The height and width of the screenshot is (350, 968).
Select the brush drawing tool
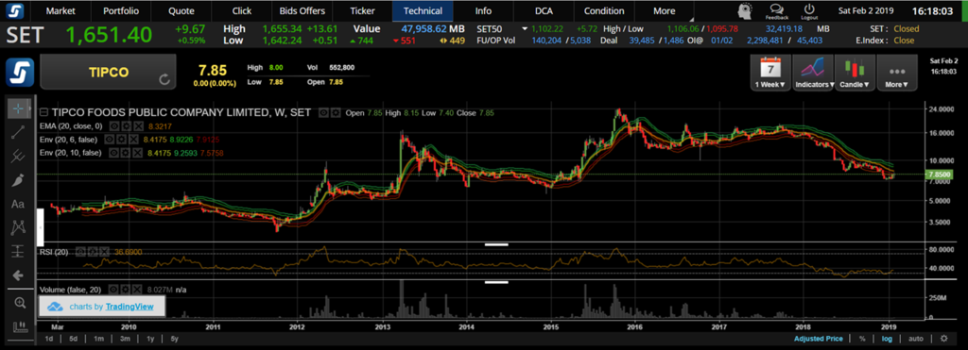[18, 180]
